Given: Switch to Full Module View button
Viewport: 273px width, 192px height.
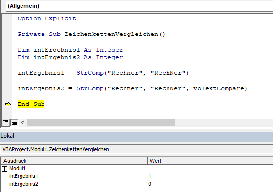Looking at the screenshot, I should [x=14, y=122].
